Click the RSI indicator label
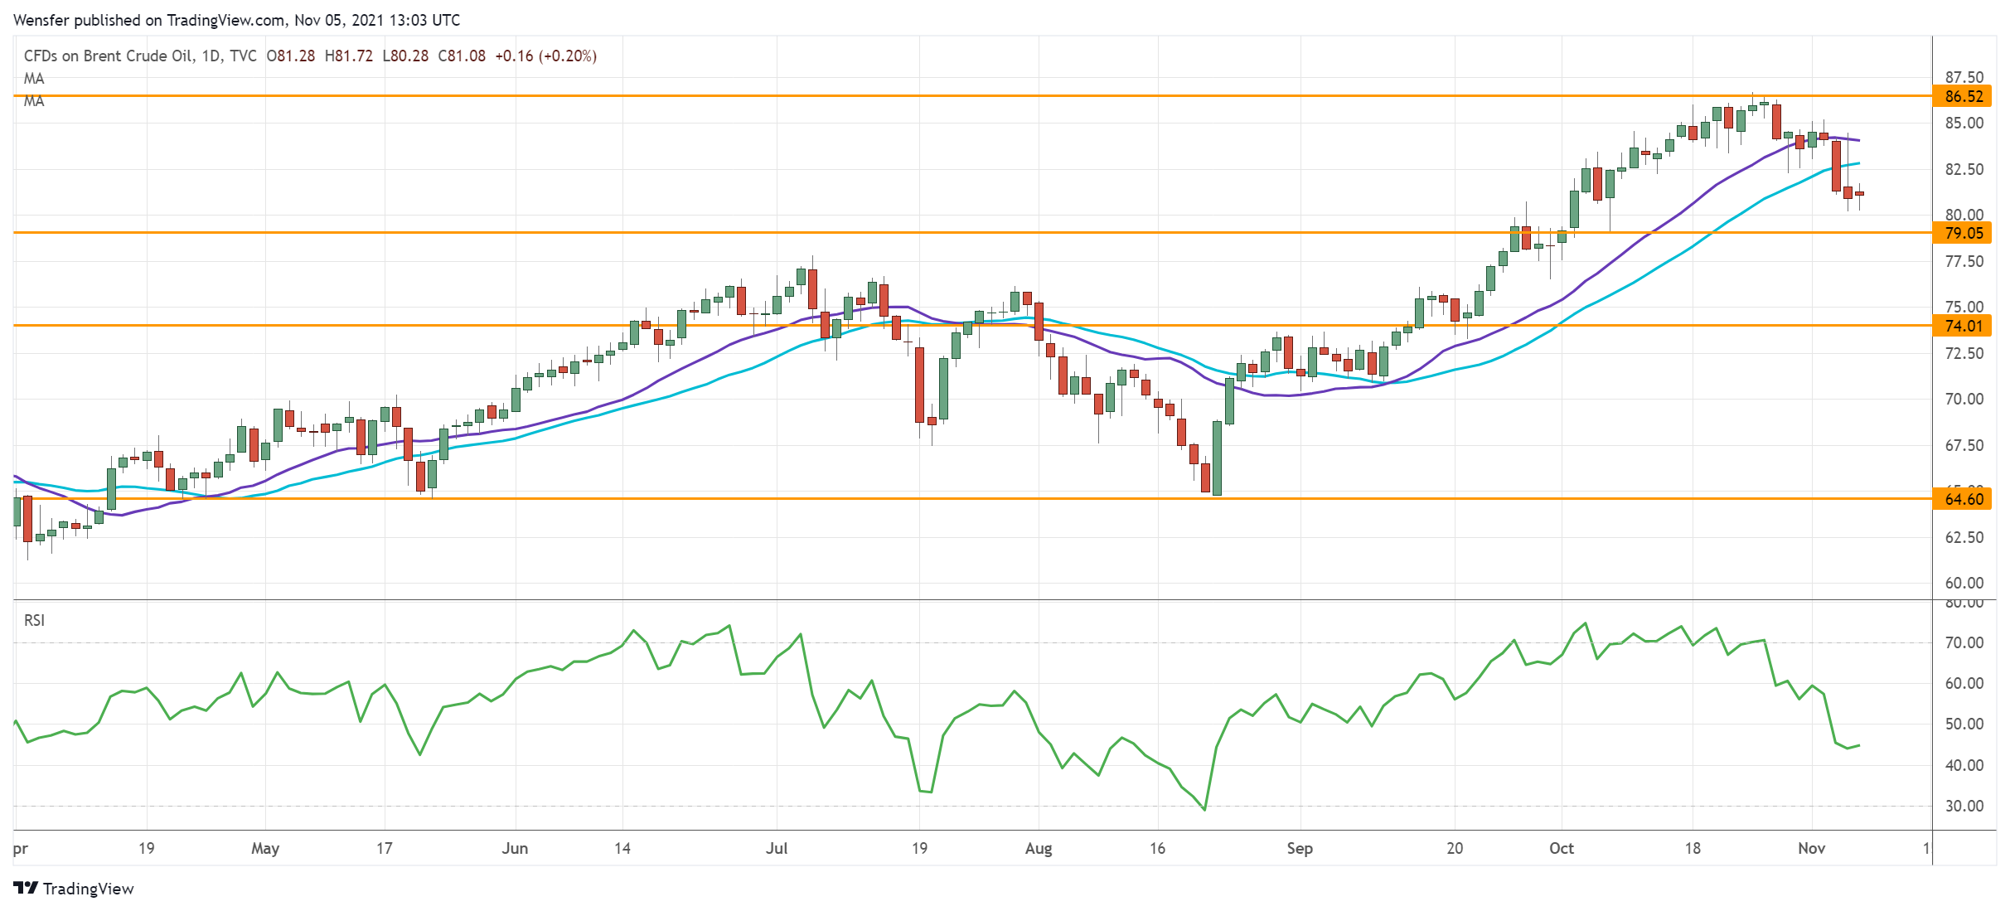The image size is (2010, 911). 34,620
